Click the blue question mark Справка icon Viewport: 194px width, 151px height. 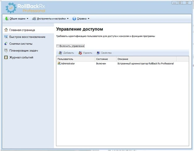point(74,19)
